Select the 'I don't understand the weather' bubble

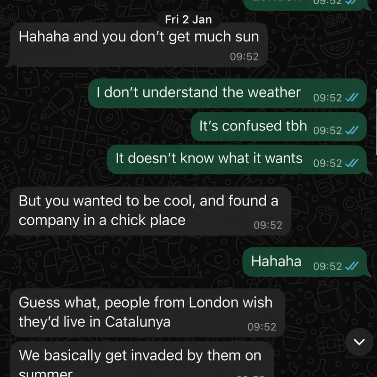228,93
